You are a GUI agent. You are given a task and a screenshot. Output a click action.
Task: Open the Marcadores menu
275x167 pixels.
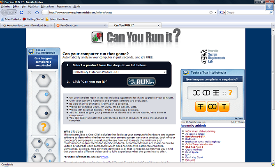pos(48,7)
